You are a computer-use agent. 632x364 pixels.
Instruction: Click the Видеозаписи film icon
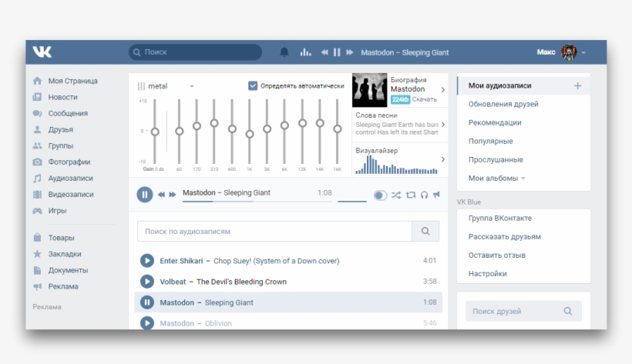click(x=37, y=195)
